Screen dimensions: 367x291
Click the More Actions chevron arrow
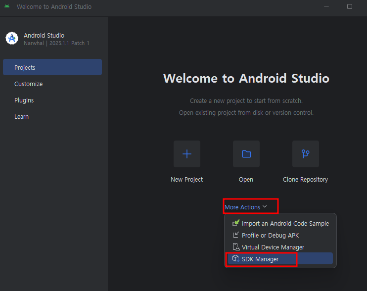click(x=265, y=206)
